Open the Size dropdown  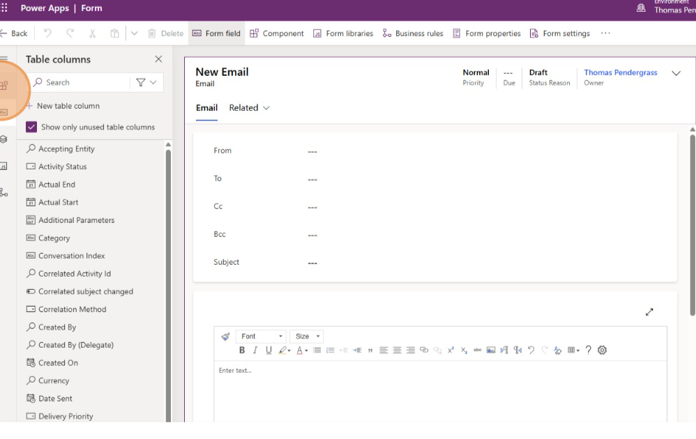[307, 336]
